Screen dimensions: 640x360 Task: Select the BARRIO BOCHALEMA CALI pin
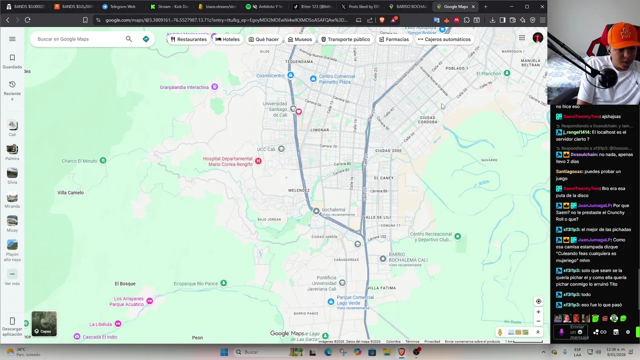tap(382, 258)
